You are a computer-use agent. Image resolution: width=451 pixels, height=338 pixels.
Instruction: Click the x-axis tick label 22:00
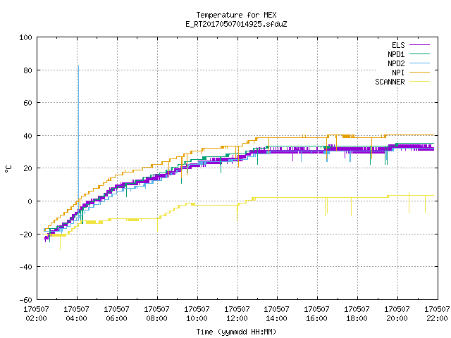(437, 318)
